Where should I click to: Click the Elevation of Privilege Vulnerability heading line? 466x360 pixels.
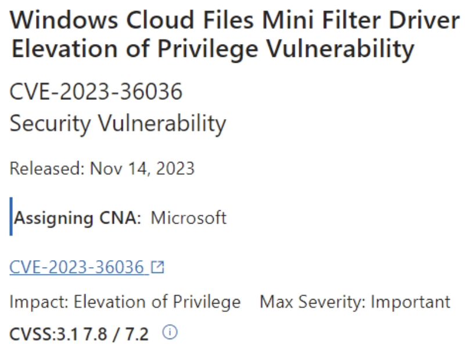pyautogui.click(x=212, y=49)
